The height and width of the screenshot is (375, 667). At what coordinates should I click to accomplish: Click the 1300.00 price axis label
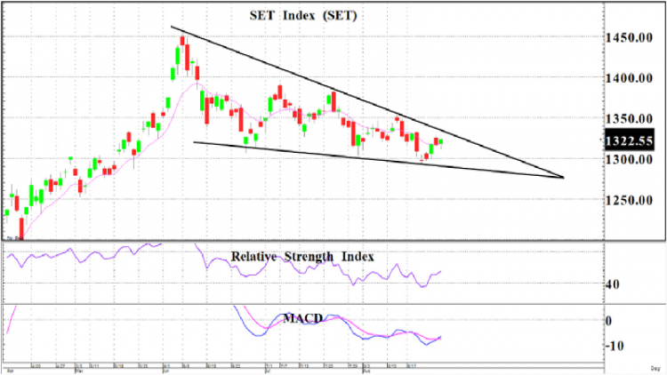click(629, 160)
